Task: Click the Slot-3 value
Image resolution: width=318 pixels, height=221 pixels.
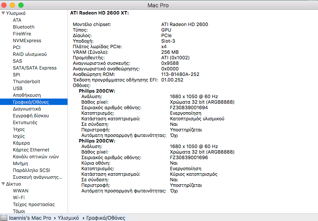Action: (x=168, y=41)
